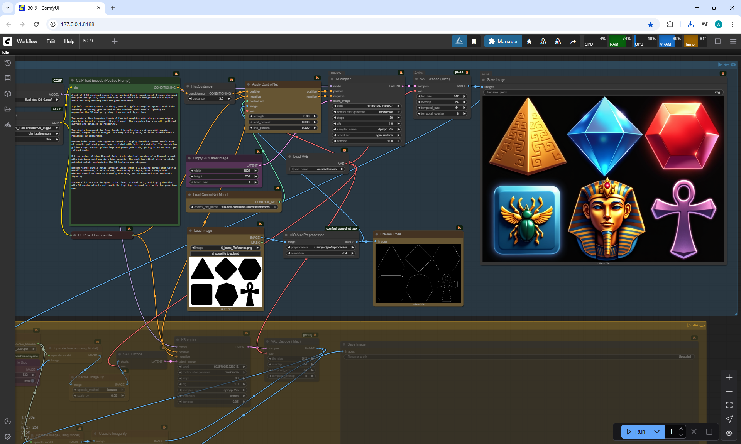741x444 pixels.
Task: Open the queue history sidebar icon
Action: coord(7,63)
